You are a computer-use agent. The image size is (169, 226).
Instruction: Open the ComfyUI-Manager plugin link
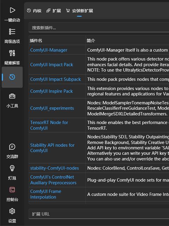pos(49,50)
